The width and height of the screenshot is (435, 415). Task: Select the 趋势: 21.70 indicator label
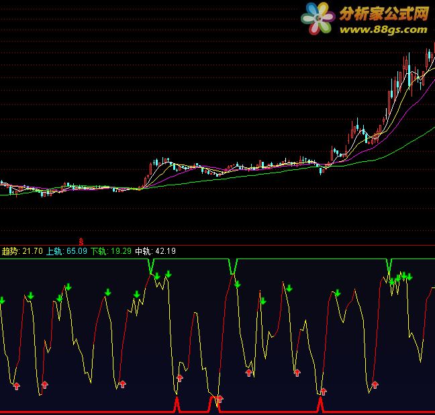pos(22,251)
